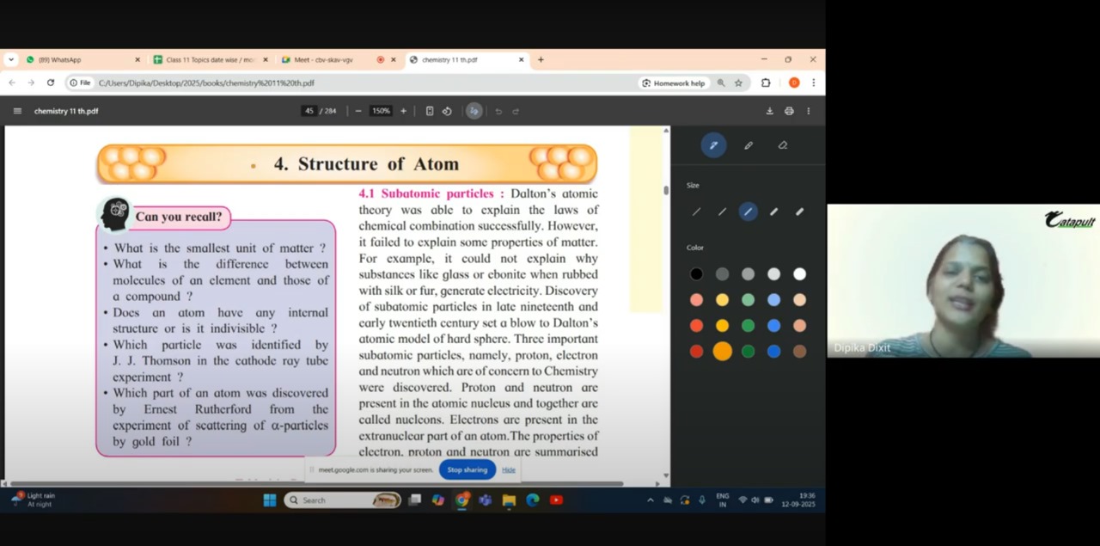Viewport: 1100px width, 546px height.
Task: Pick the black color swatch
Action: coord(696,274)
